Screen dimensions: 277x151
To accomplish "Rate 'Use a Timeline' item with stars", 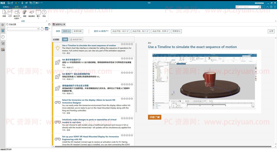I will (x=127, y=44).
